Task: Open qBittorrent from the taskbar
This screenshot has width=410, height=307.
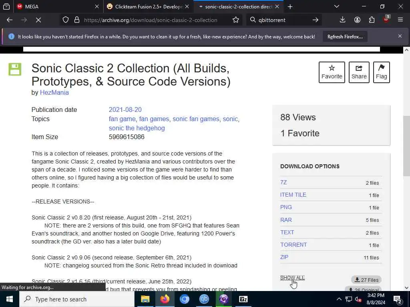Action: click(204, 299)
